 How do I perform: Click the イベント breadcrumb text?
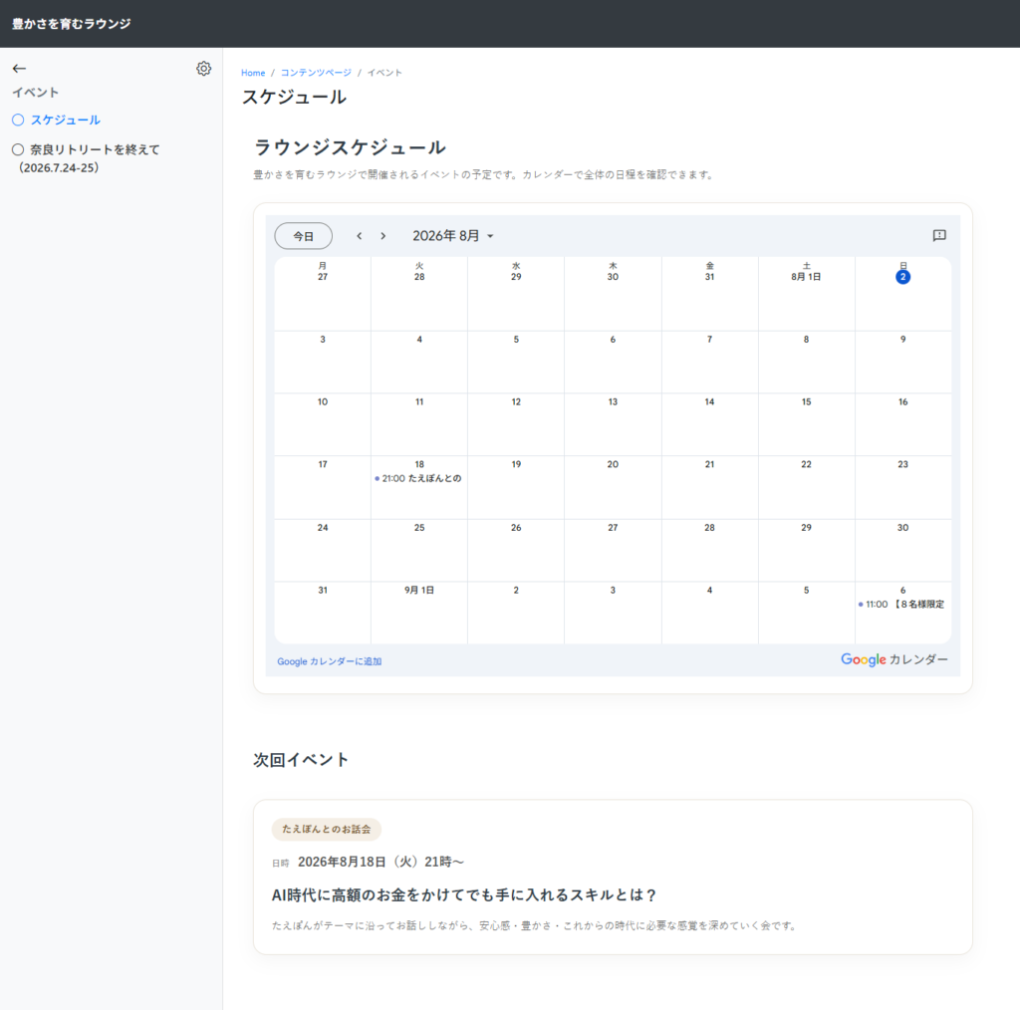384,73
